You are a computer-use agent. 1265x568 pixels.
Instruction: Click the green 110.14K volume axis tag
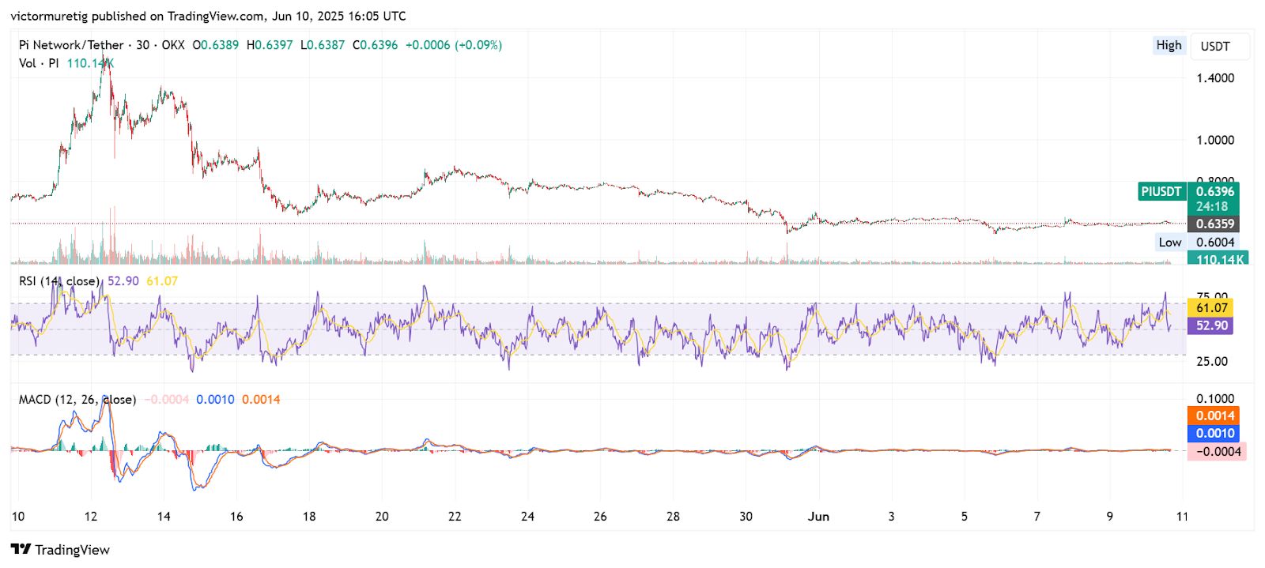1218,259
